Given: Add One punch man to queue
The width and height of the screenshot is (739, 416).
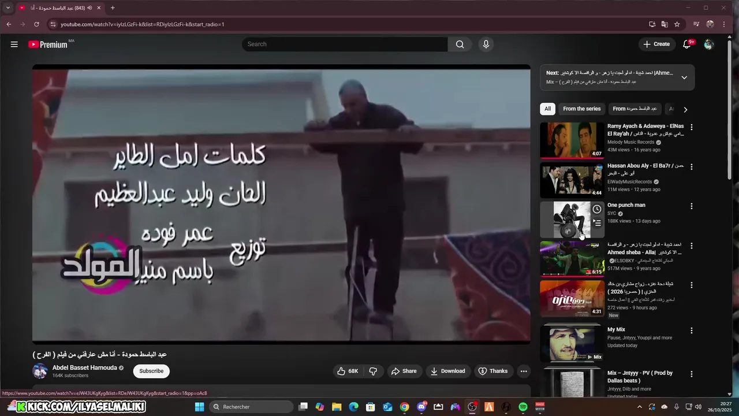Looking at the screenshot, I should click(x=597, y=222).
